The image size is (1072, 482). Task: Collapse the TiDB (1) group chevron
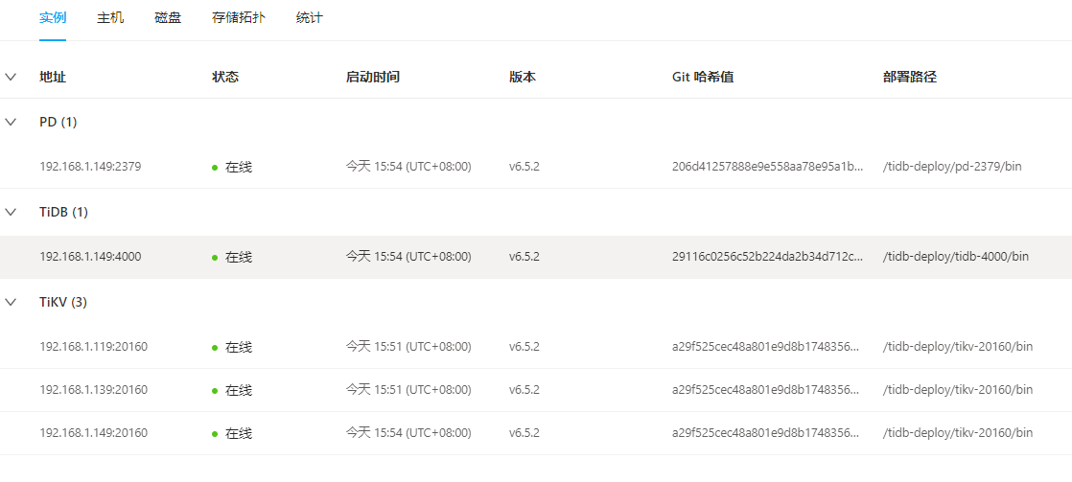[11, 212]
